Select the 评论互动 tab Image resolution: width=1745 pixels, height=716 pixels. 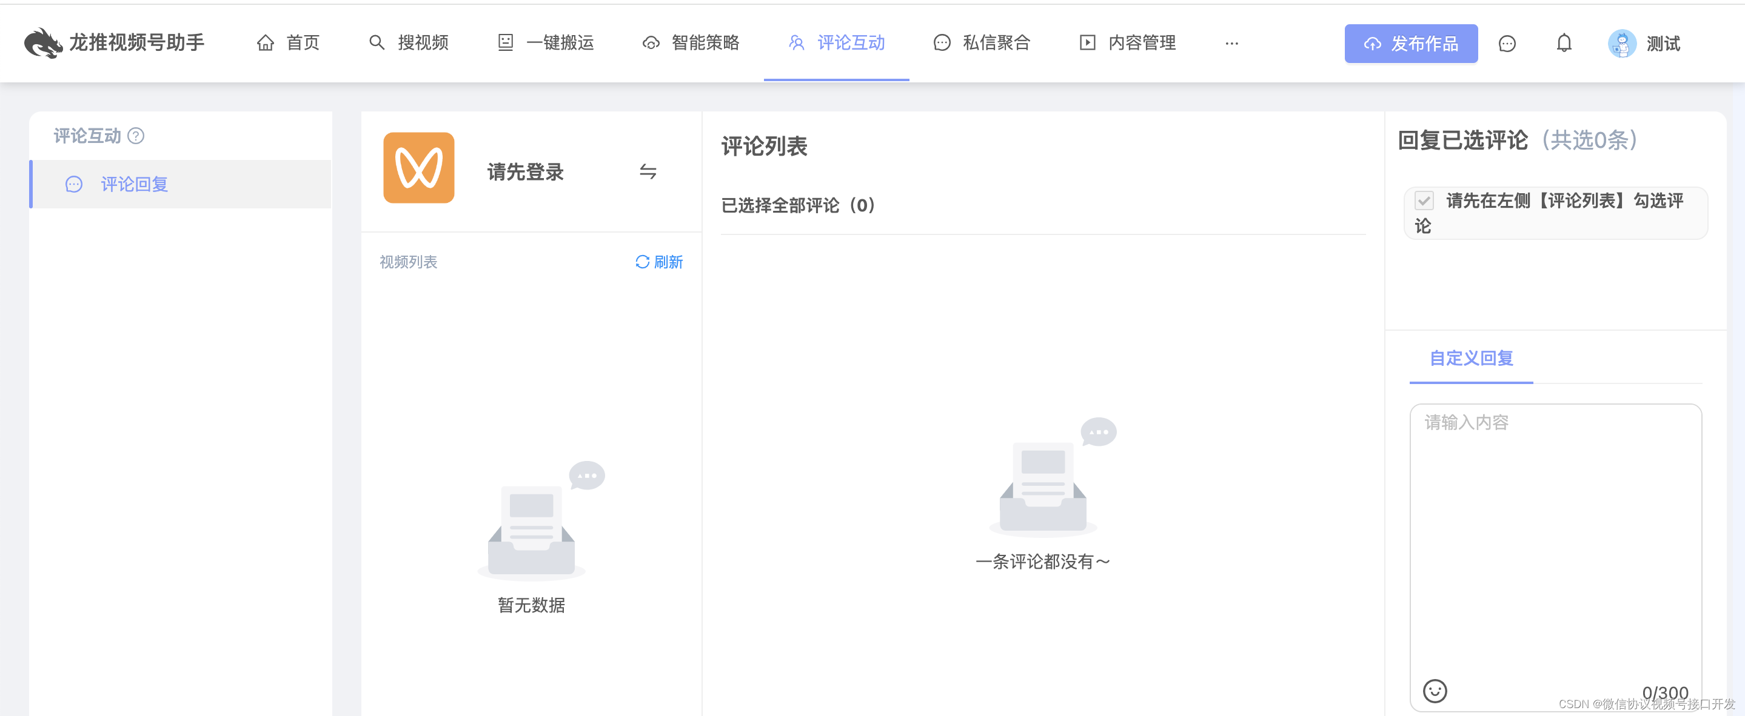pos(837,42)
